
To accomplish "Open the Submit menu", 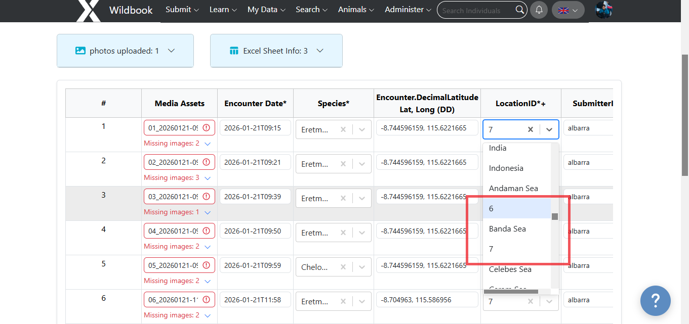I will point(182,10).
